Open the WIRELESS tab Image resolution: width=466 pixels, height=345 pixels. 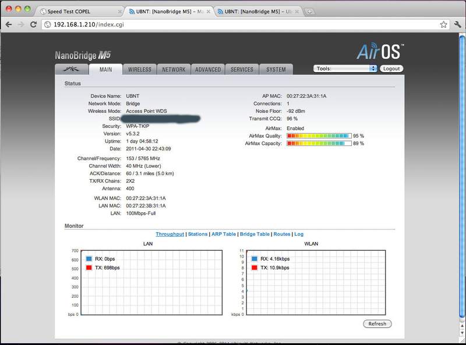(140, 69)
